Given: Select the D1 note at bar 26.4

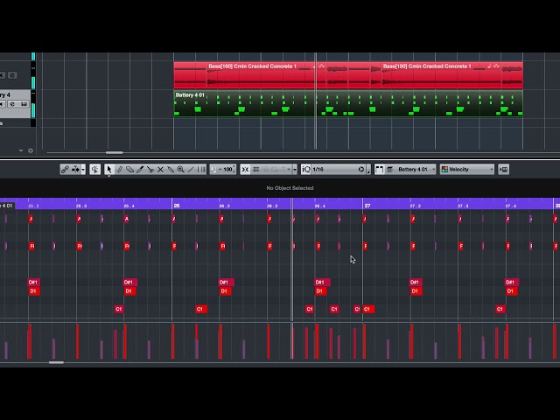Looking at the screenshot, I should pos(319,291).
